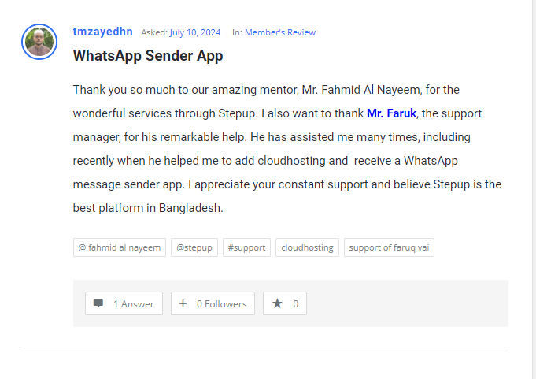Click the 'In:' category label
Viewport: 536px width, 379px height.
point(237,33)
